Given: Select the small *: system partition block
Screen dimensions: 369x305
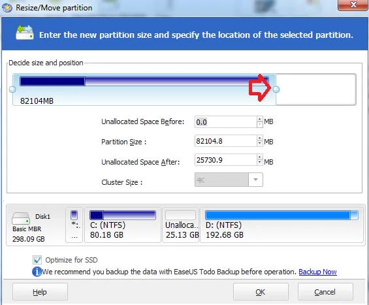Looking at the screenshot, I should click(74, 225).
